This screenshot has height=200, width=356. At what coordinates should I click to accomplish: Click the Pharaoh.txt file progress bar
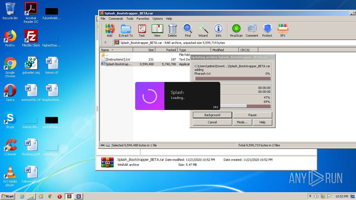tap(233, 79)
